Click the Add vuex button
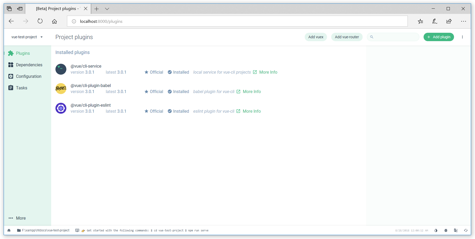 click(x=316, y=37)
